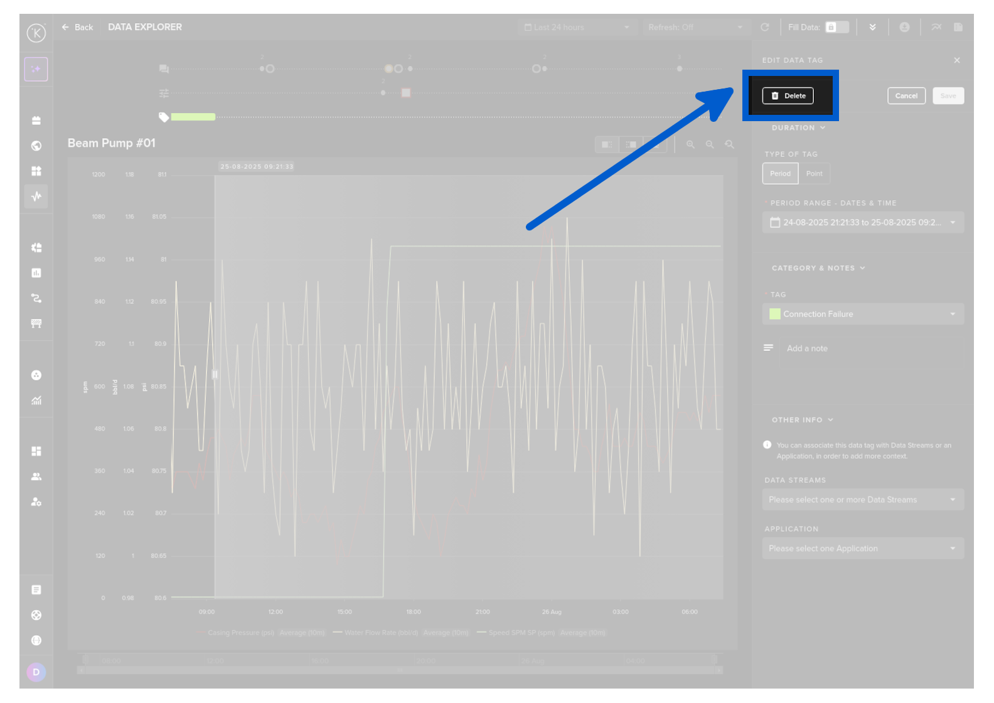Open the Connection Failure tag dropdown

(863, 314)
